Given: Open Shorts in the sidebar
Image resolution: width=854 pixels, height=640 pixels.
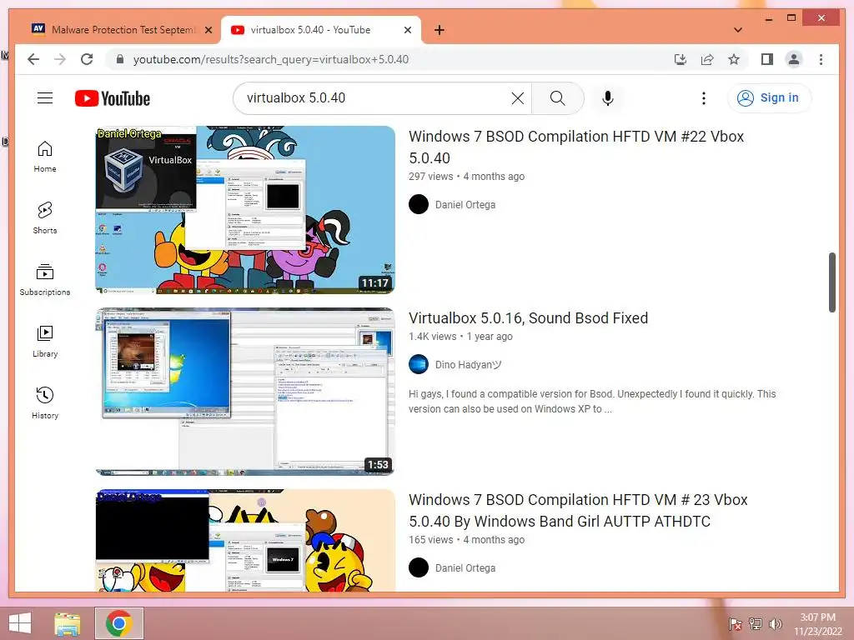Looking at the screenshot, I should click(45, 218).
